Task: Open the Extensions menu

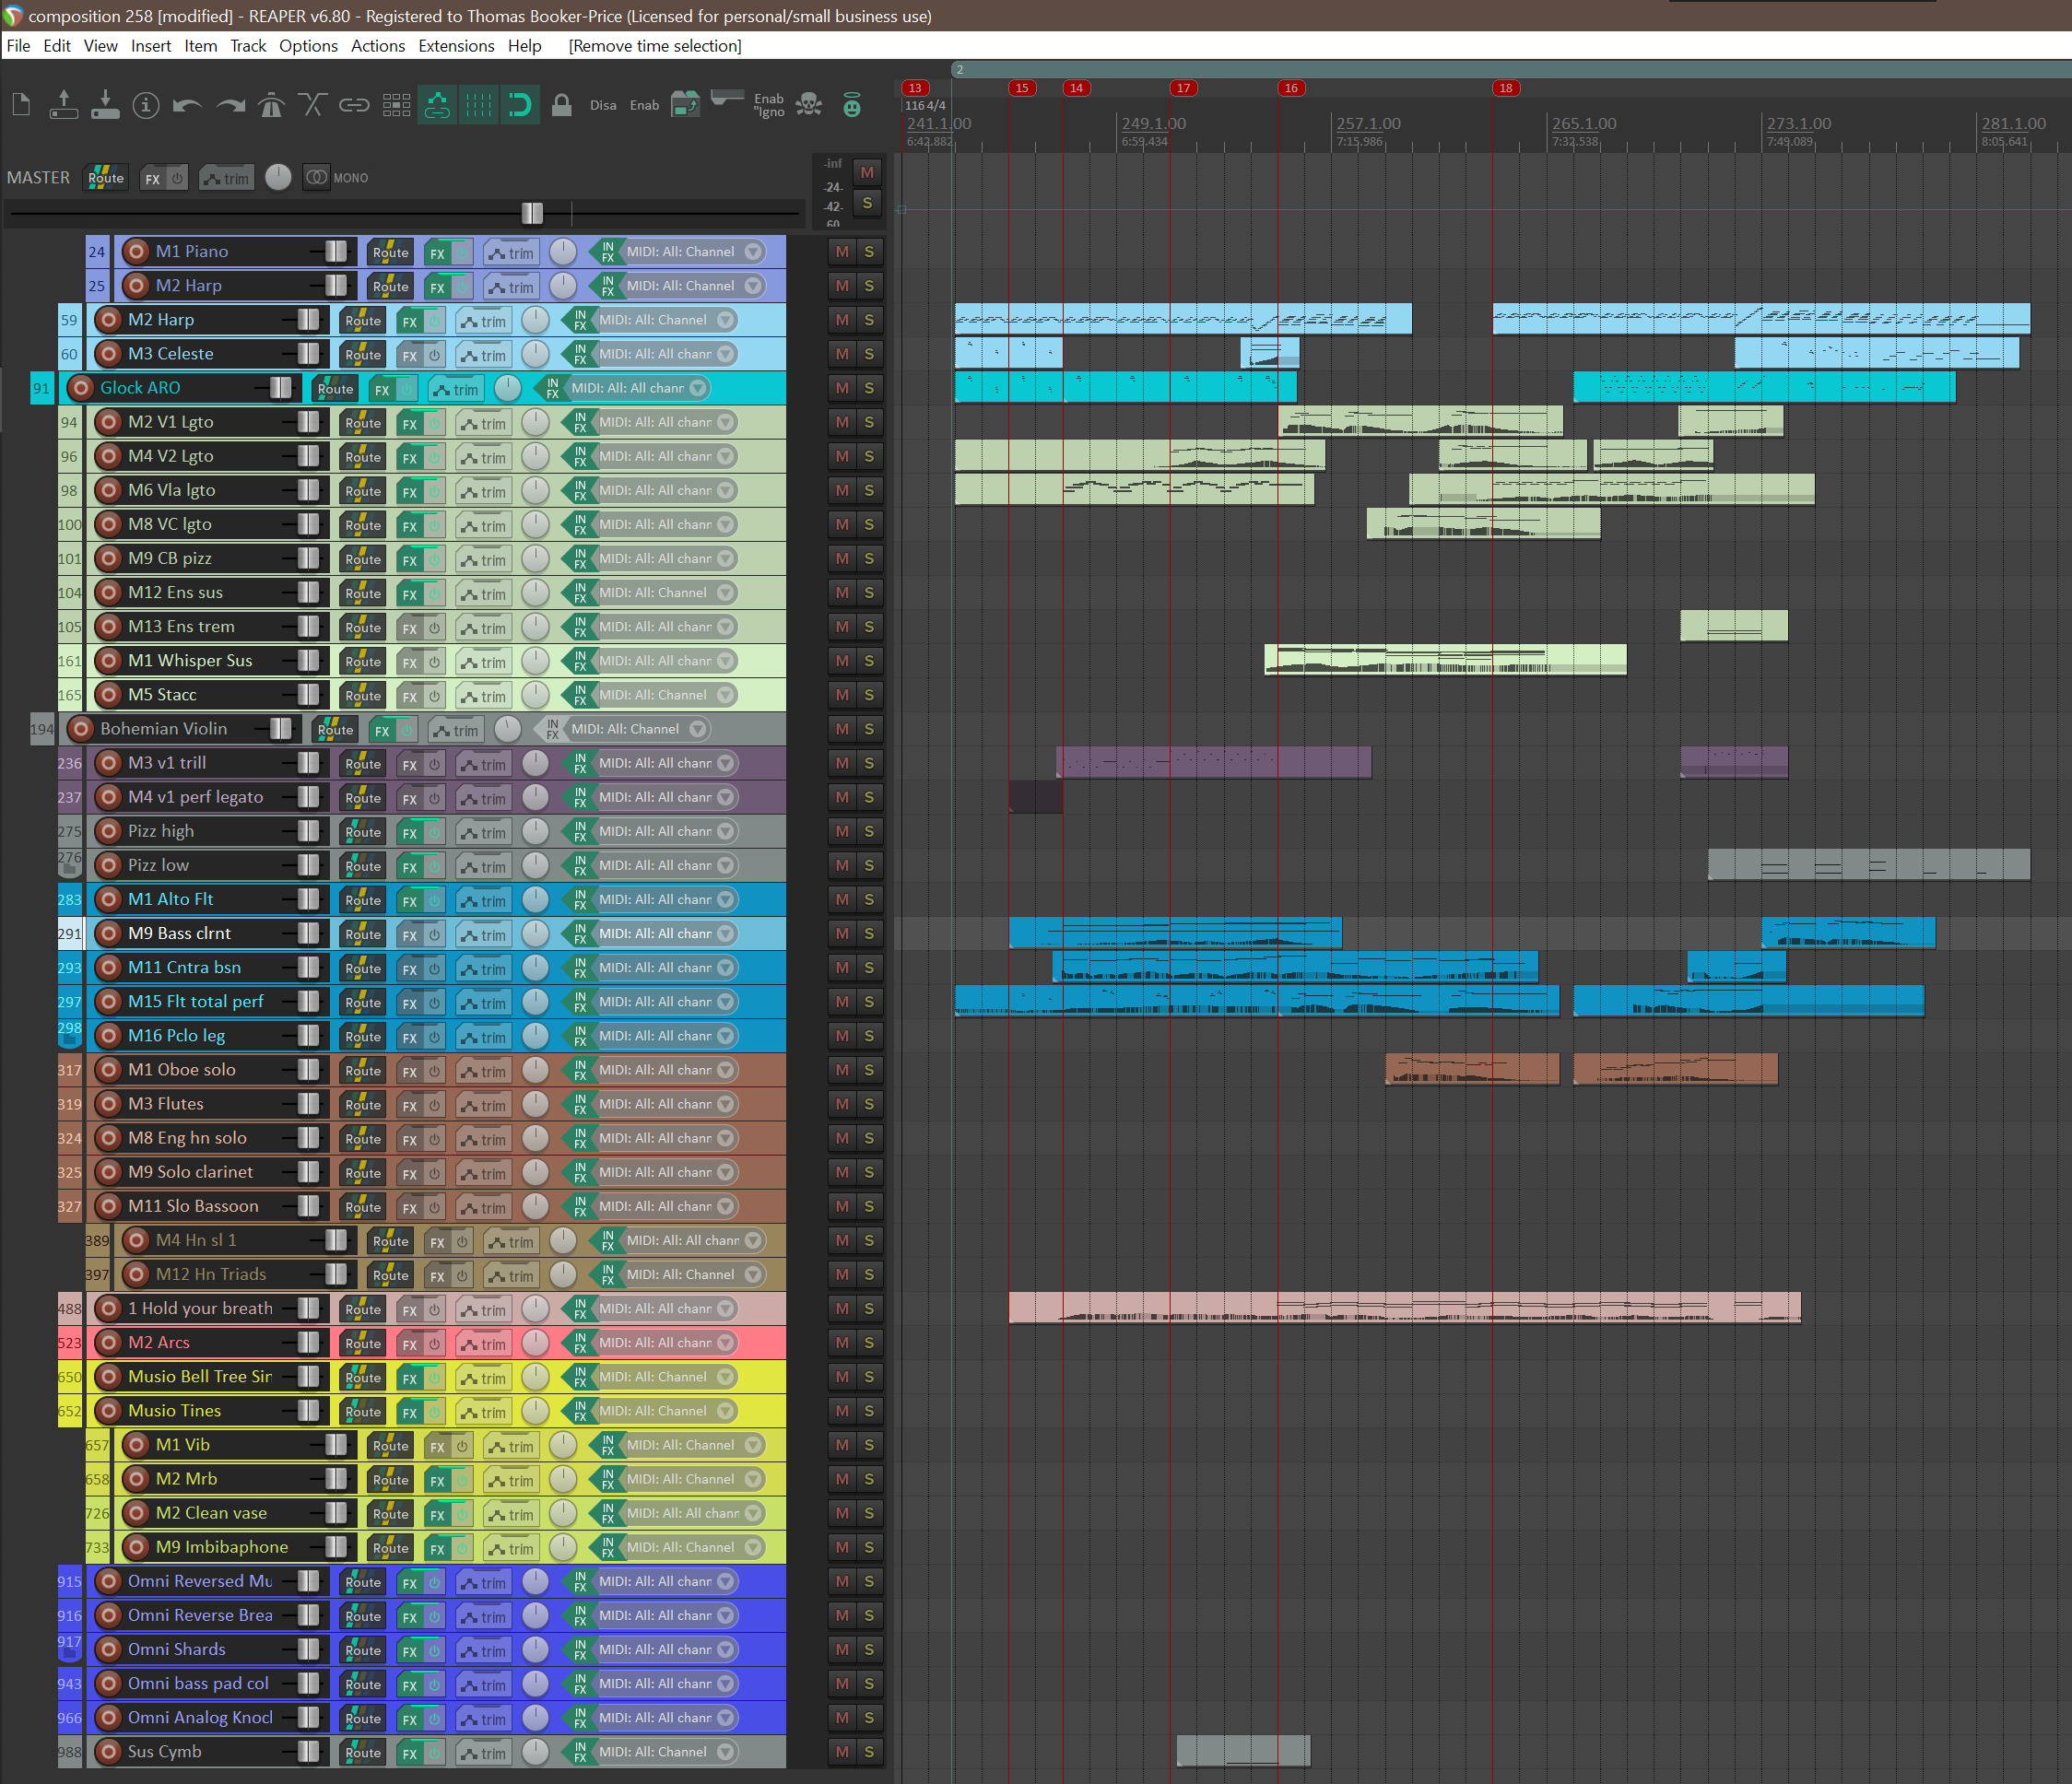Action: click(x=456, y=46)
